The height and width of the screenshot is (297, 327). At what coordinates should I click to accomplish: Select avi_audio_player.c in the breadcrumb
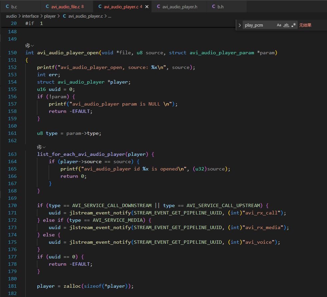point(86,16)
